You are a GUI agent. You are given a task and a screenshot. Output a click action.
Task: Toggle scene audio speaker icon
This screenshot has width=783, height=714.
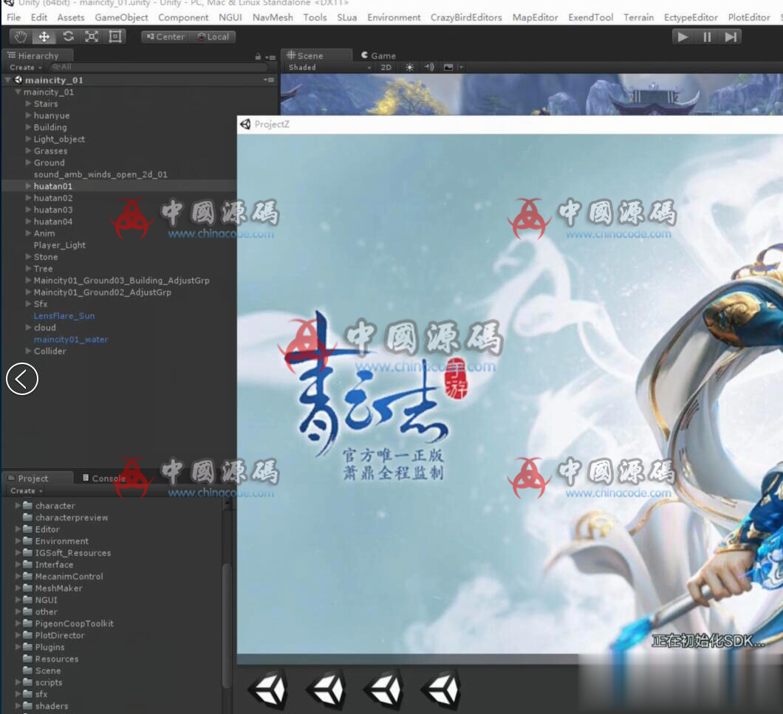[x=429, y=67]
